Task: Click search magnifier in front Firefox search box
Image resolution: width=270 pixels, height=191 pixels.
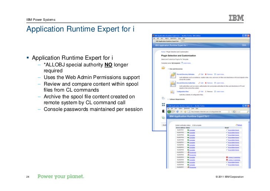Action: 248,112
